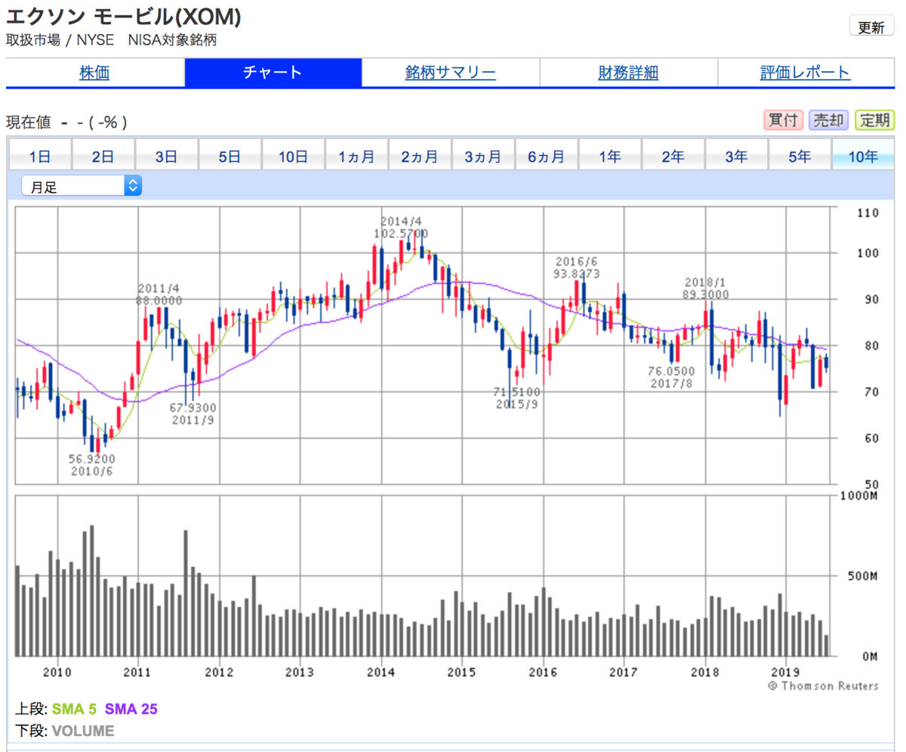This screenshot has width=906, height=752.
Task: Open the 財務詳細 tab
Action: tap(628, 73)
